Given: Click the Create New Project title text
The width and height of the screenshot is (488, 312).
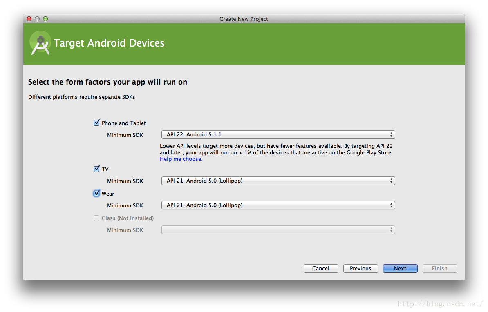Looking at the screenshot, I should pos(244,19).
